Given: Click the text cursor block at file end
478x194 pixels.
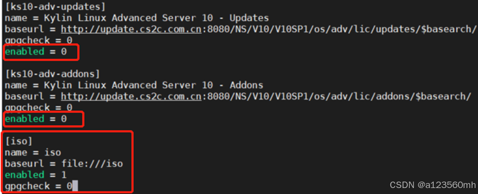Looking at the screenshot, I should coord(75,186).
